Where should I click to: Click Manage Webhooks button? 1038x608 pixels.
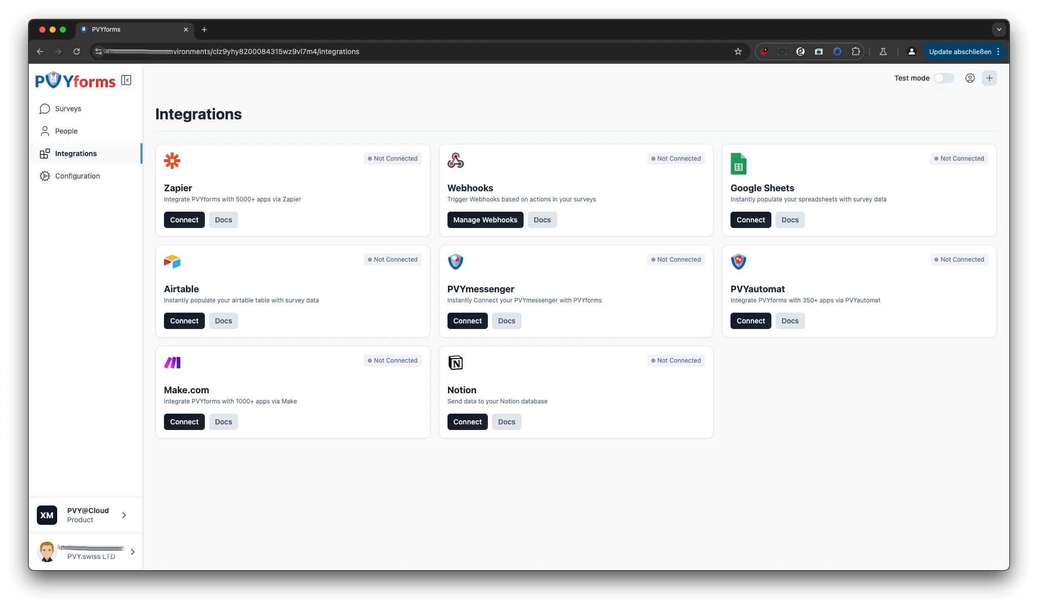click(485, 220)
